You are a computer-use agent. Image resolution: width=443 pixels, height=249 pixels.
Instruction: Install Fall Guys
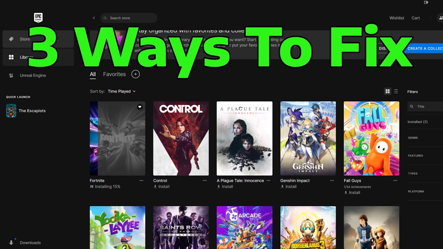(x=352, y=192)
